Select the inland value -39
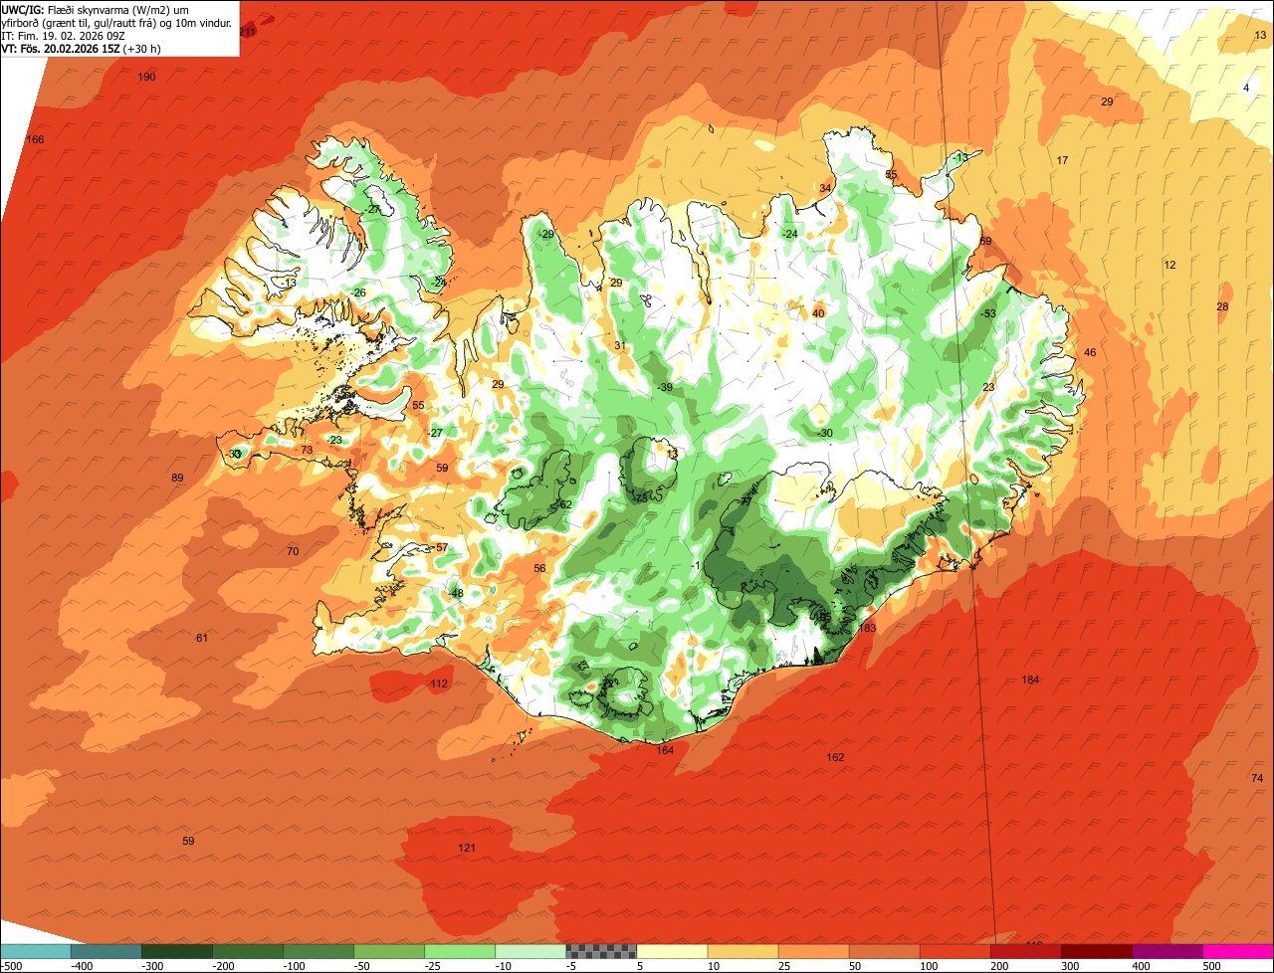This screenshot has width=1274, height=973. click(665, 387)
